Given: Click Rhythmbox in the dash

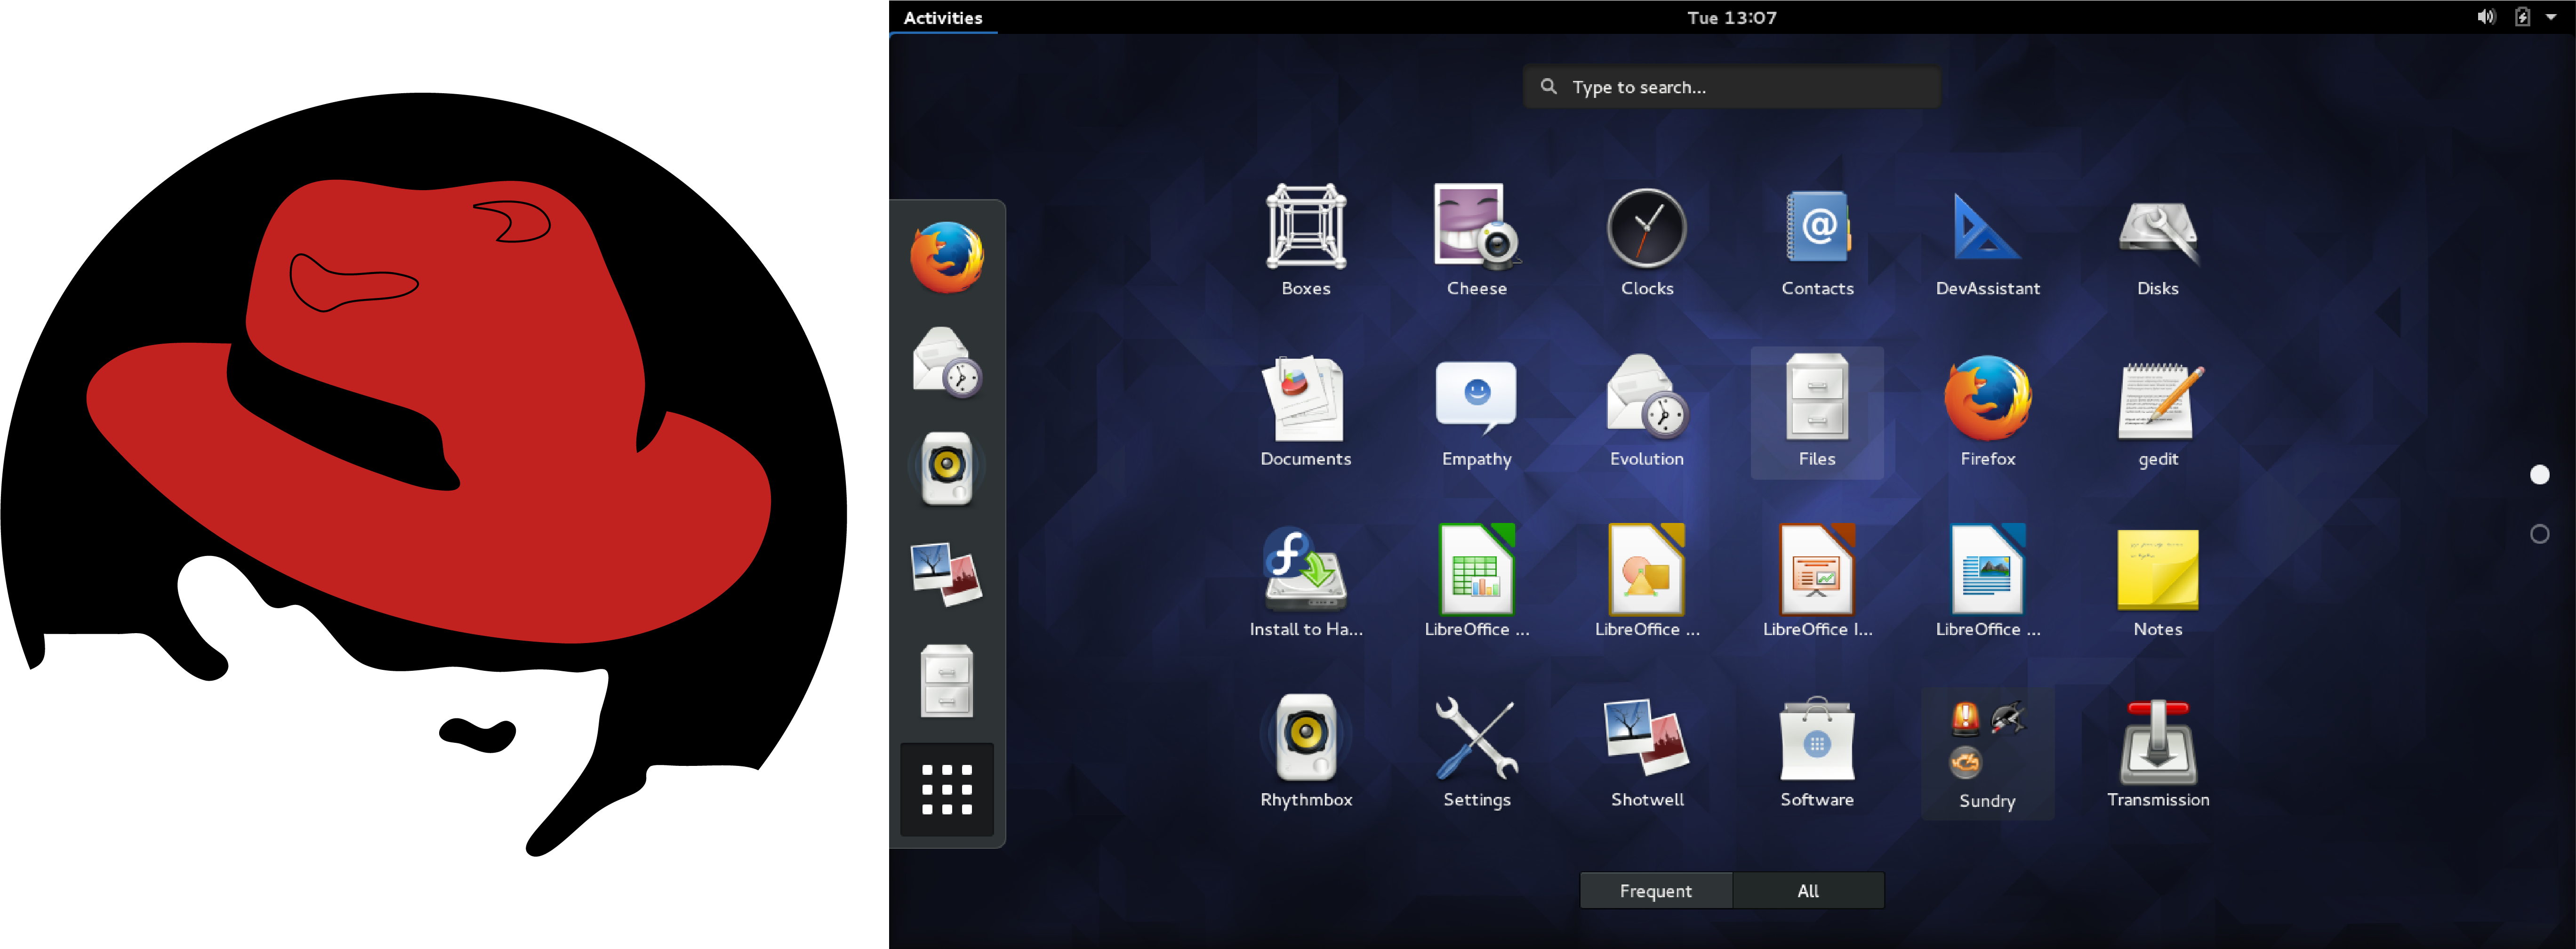Looking at the screenshot, I should (x=946, y=469).
